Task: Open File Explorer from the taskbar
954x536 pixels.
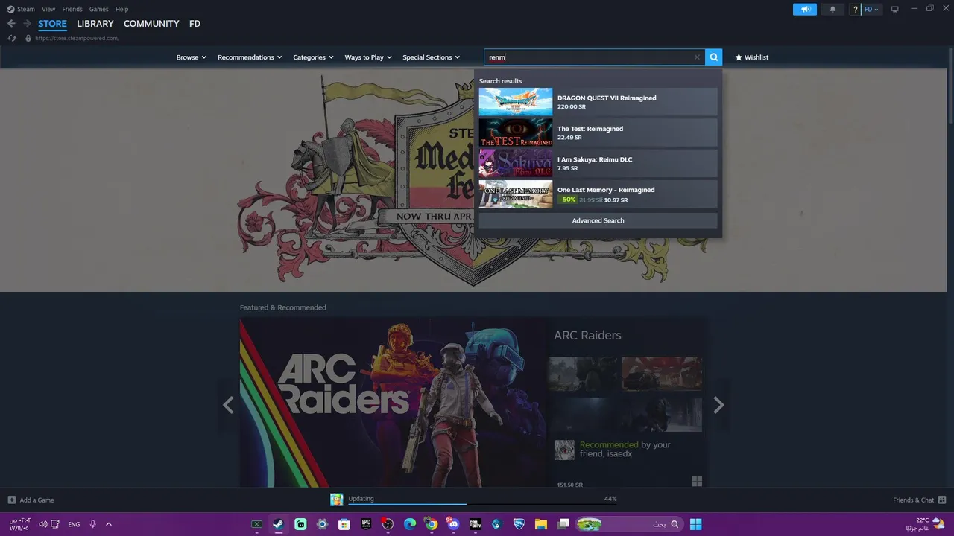Action: (541, 524)
